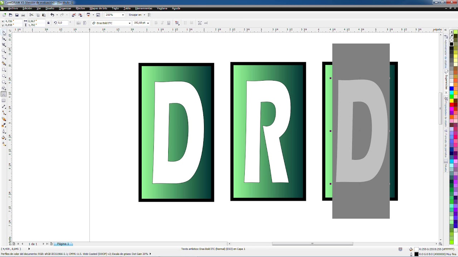Click the black outline color swatch in status bar
Viewport: 458px width, 257px height.
(416, 254)
